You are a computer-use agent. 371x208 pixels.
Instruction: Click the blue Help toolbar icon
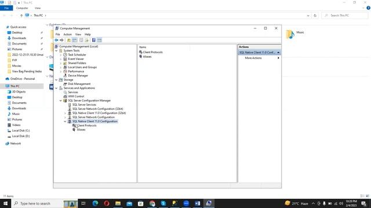pos(94,40)
